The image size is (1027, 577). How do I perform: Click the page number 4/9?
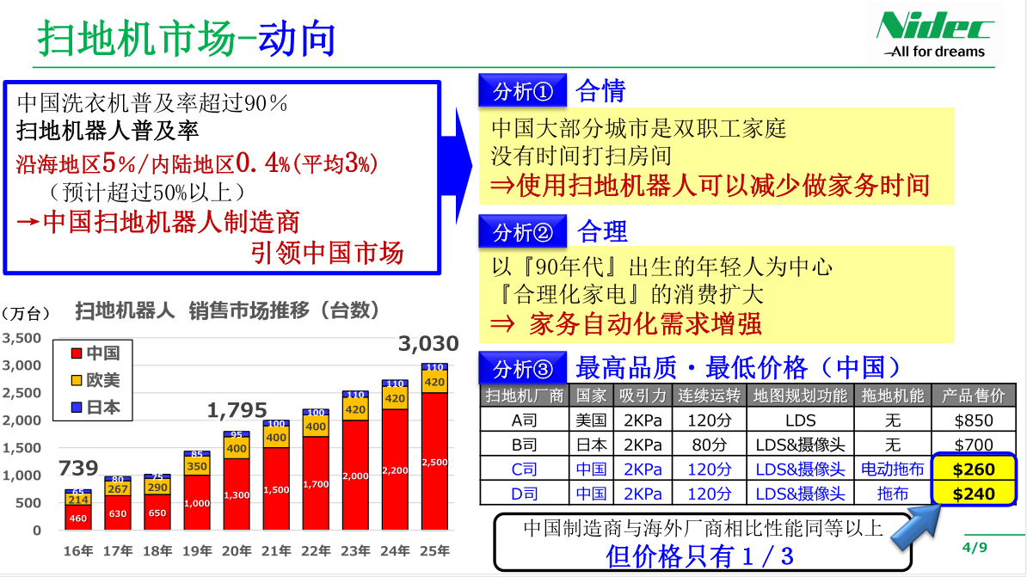pyautogui.click(x=975, y=547)
